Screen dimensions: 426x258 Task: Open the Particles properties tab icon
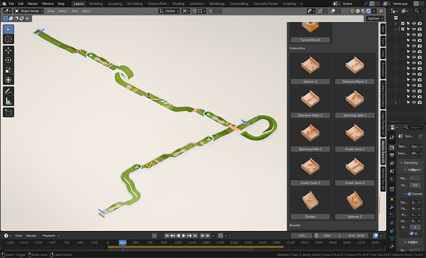tap(392, 215)
